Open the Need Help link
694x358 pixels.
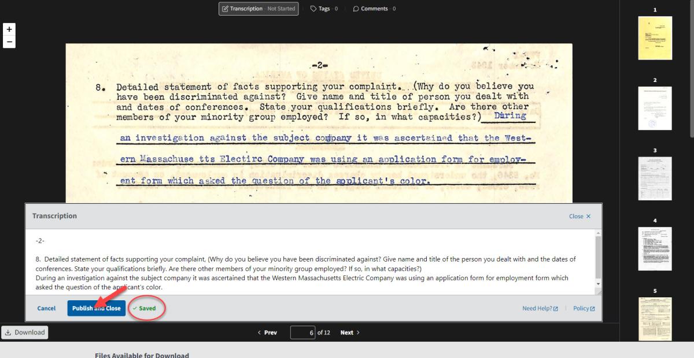(540, 308)
